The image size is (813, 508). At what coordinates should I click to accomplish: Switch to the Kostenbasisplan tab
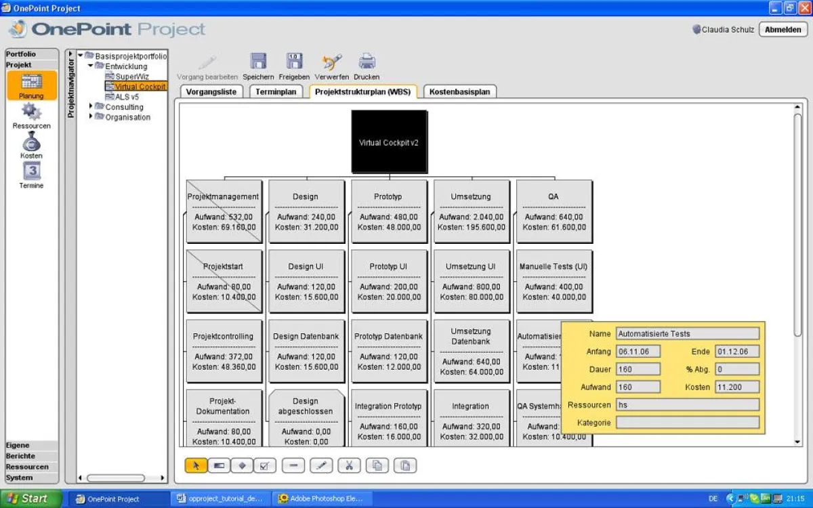click(459, 91)
